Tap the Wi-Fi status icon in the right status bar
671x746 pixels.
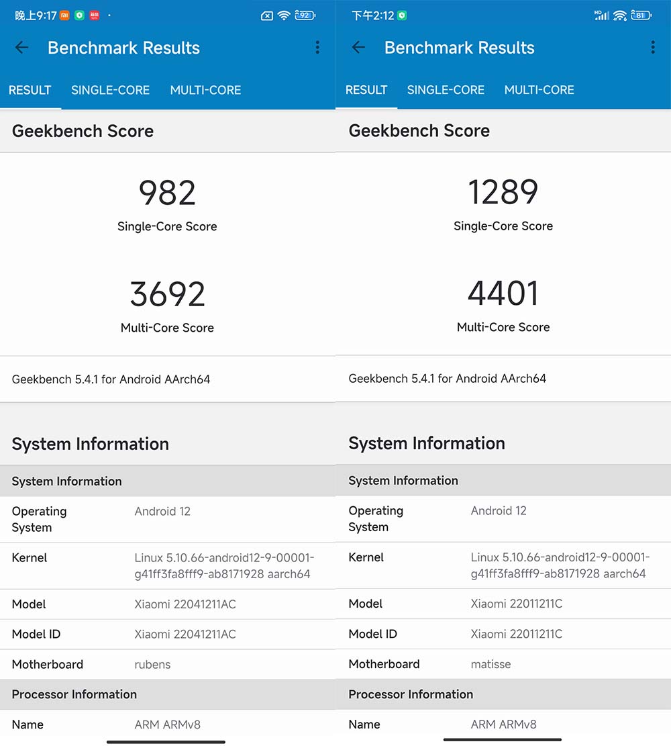619,15
